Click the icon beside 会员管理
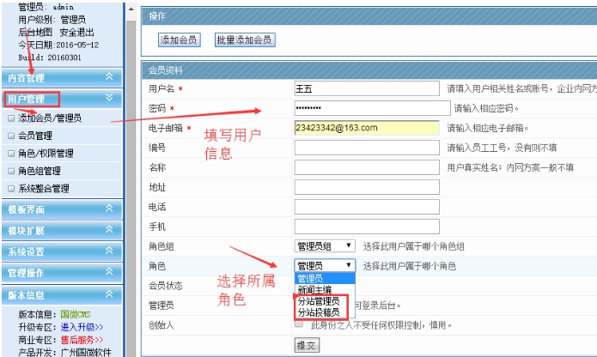 [11, 136]
